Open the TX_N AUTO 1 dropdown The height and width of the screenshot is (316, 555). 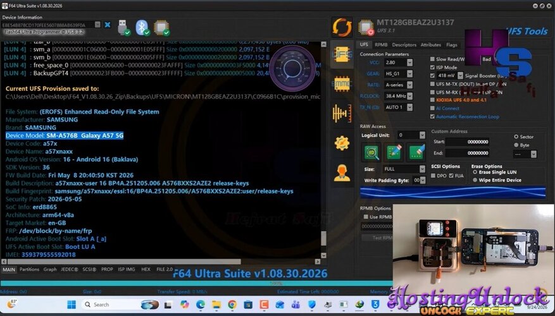[x=409, y=107]
